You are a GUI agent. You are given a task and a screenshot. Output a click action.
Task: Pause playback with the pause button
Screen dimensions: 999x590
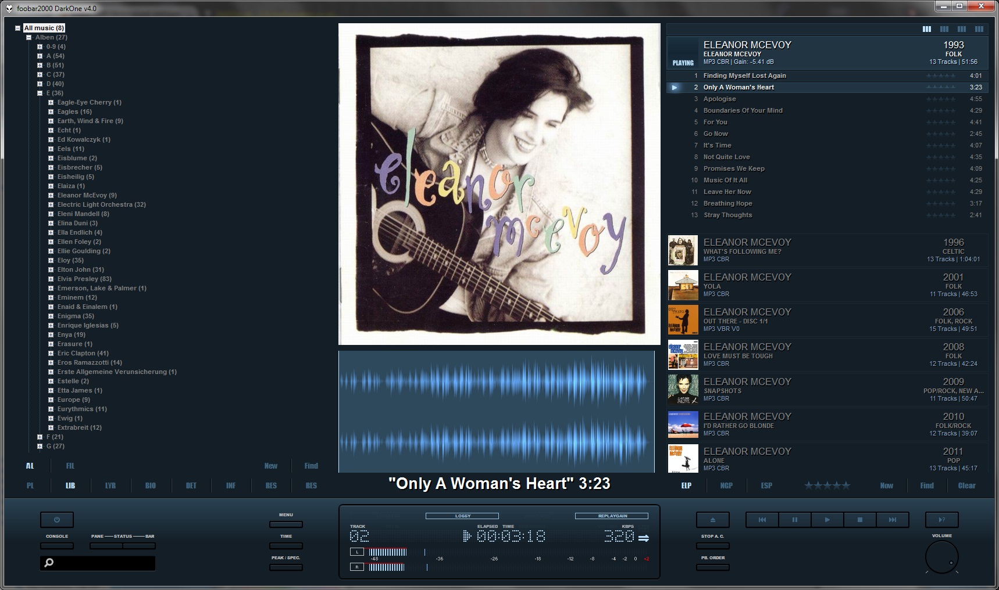coord(794,520)
